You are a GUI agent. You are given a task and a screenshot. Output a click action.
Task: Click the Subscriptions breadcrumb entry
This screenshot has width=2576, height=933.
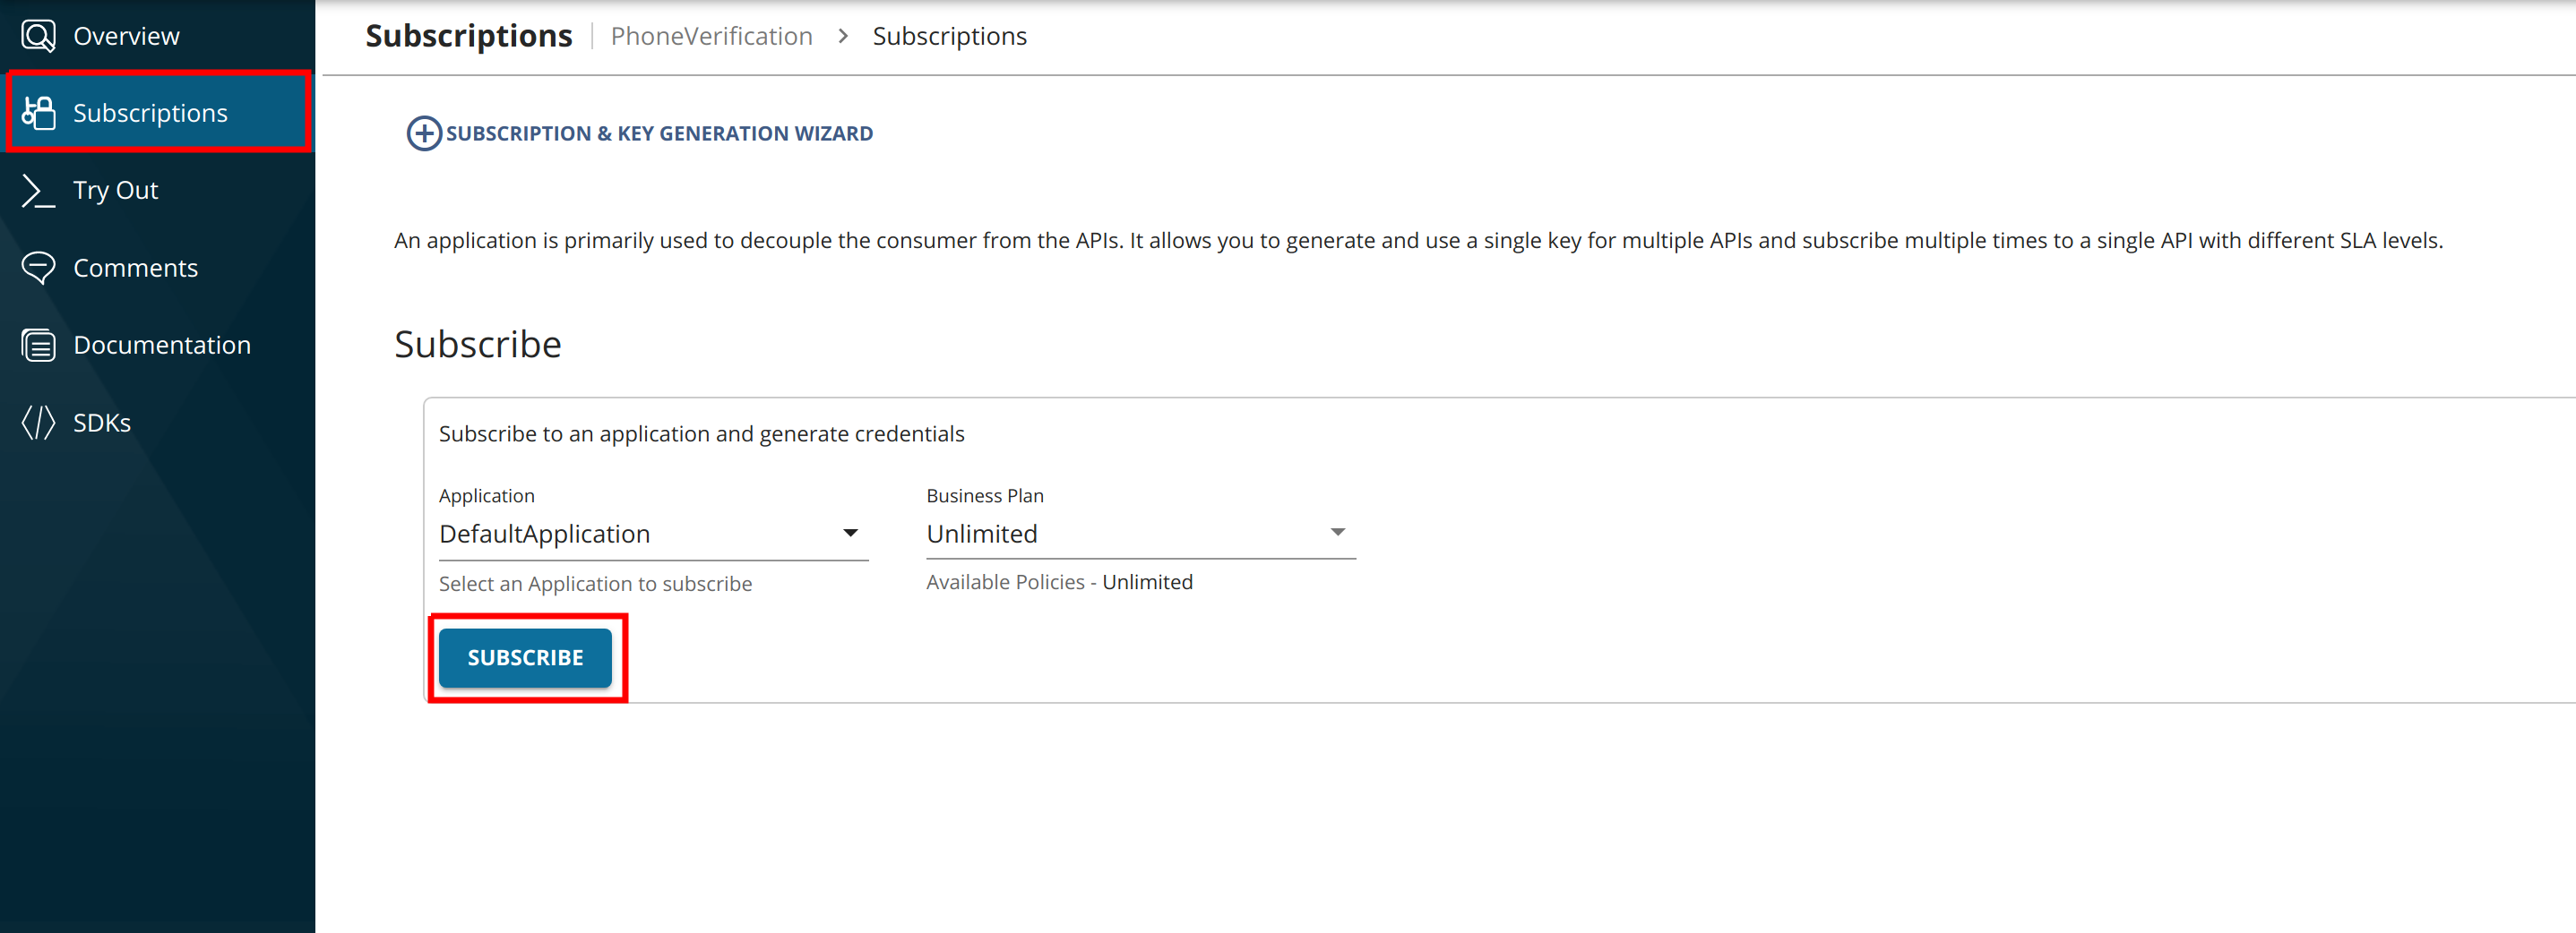949,36
